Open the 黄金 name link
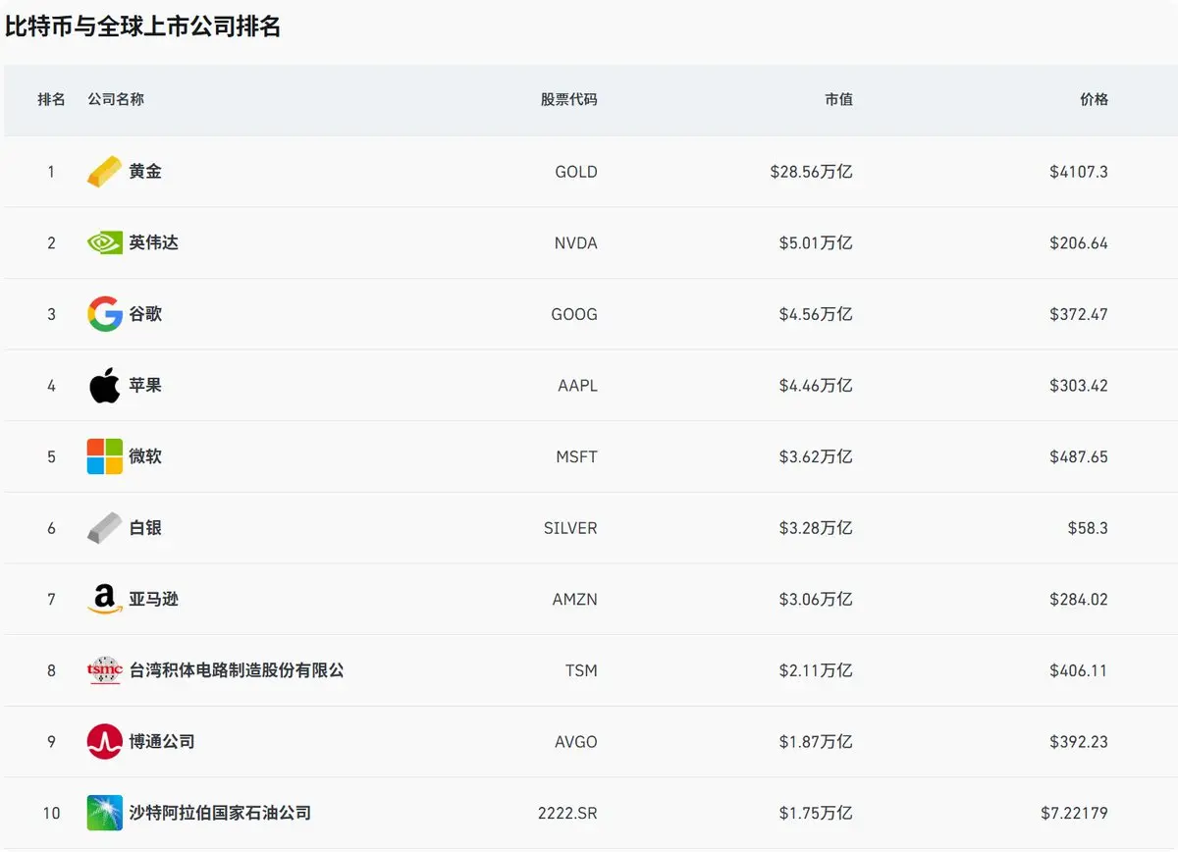The width and height of the screenshot is (1178, 852). tap(145, 172)
